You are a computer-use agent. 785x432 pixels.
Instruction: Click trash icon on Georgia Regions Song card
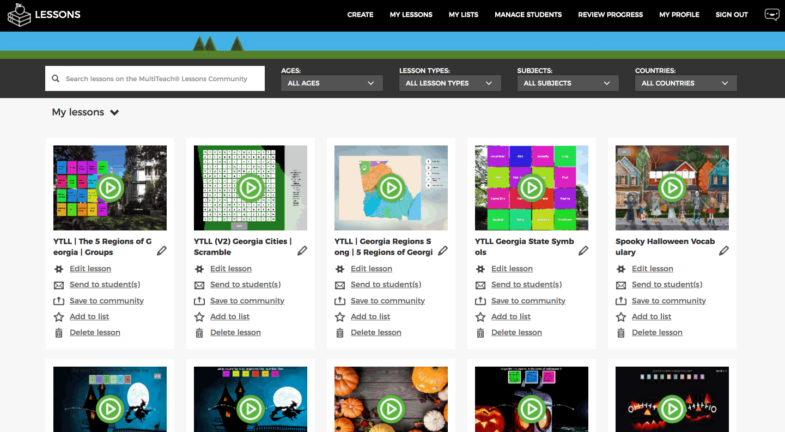tap(340, 333)
